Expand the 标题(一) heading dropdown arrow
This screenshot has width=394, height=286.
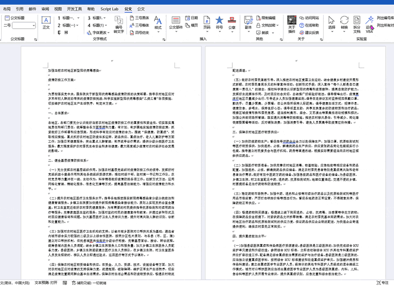(78, 25)
